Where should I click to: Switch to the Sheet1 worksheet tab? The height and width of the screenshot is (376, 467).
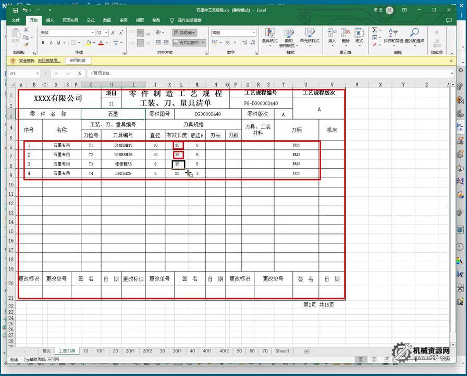pyautogui.click(x=282, y=351)
